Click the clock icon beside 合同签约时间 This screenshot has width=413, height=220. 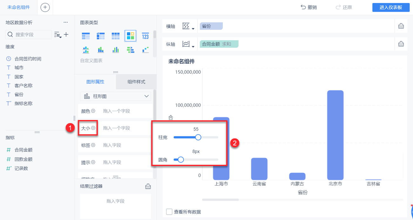click(9, 59)
